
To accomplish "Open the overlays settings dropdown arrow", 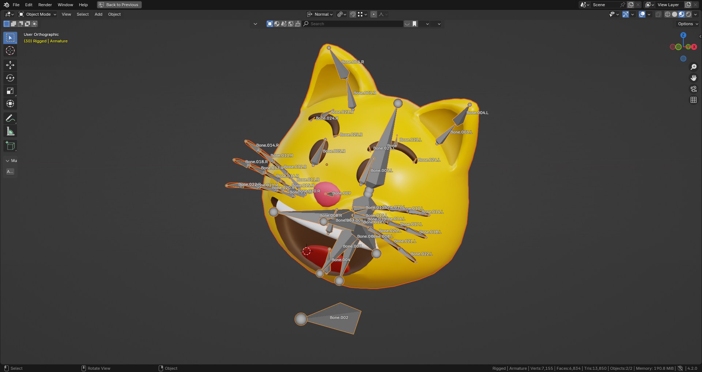I will [x=649, y=14].
